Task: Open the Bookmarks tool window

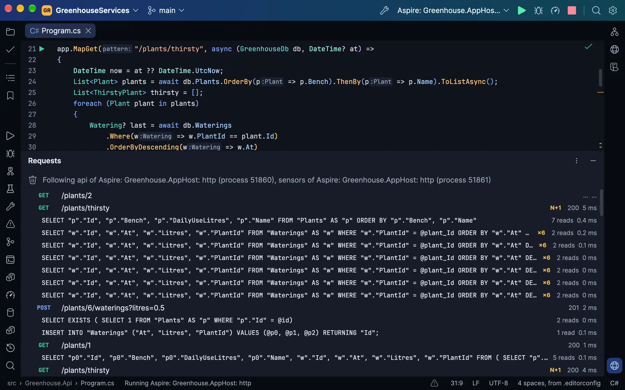Action: (x=10, y=95)
